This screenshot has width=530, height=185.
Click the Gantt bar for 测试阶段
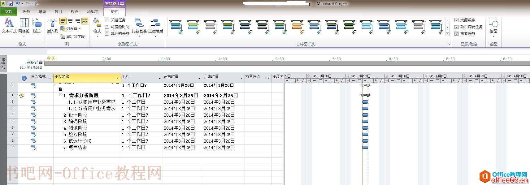pos(365,128)
